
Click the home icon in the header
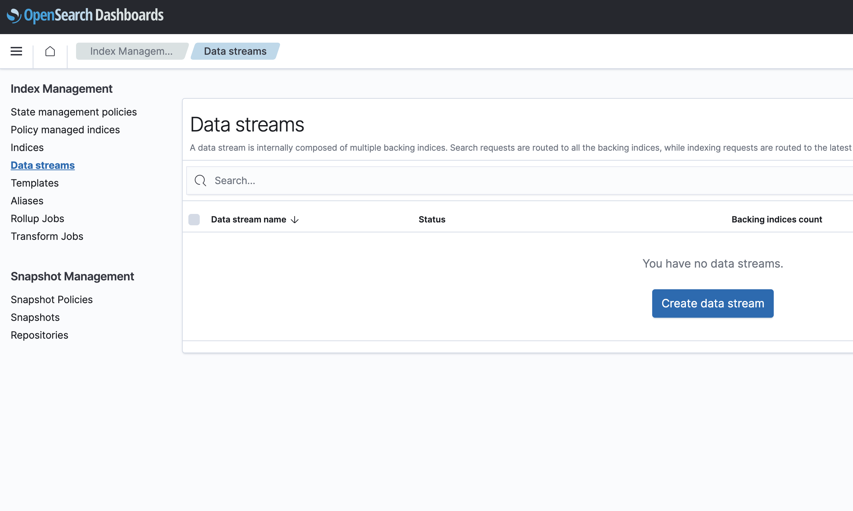pyautogui.click(x=50, y=51)
